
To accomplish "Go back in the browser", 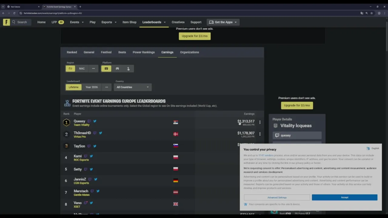I will coord(3,13).
